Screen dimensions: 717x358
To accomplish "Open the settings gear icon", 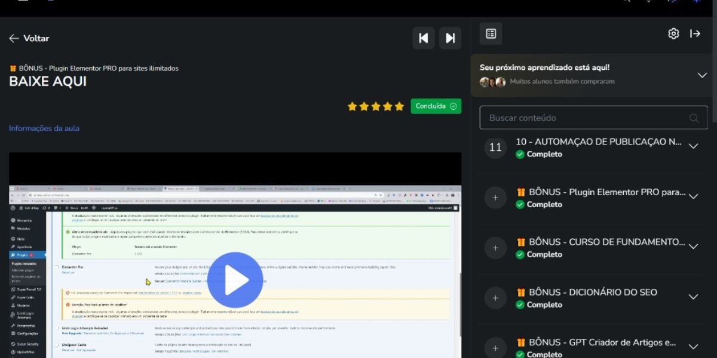I will pos(673,34).
